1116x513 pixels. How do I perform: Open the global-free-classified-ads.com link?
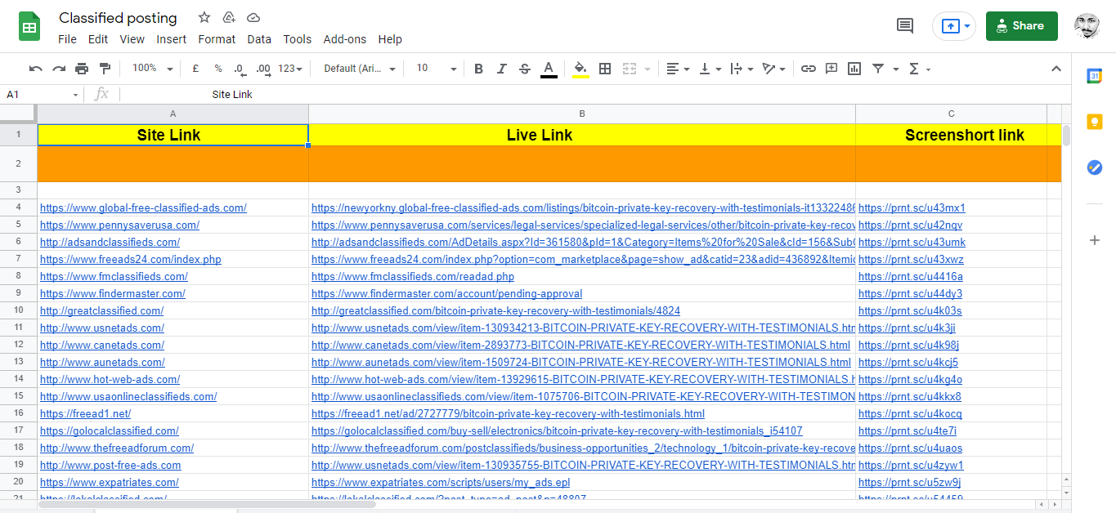[x=143, y=207]
